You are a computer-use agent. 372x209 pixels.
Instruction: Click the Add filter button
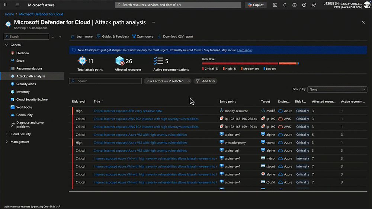205,81
